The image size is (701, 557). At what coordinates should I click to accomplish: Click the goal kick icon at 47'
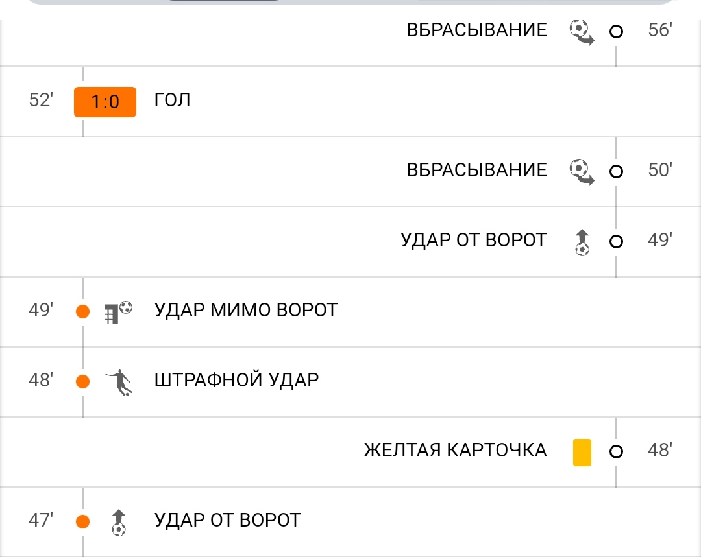pos(119,522)
